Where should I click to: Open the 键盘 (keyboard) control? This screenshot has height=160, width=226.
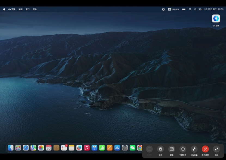172,149
